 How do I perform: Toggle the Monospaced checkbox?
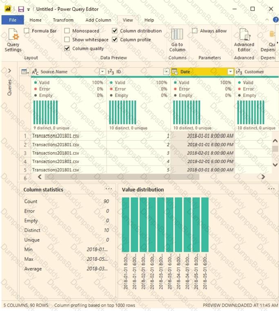click(67, 31)
